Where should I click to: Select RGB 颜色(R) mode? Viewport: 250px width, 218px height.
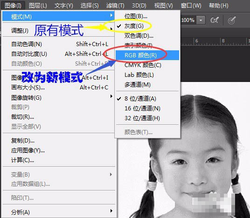pyautogui.click(x=147, y=55)
